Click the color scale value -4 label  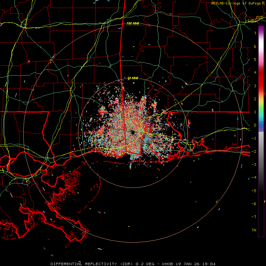click(254, 178)
